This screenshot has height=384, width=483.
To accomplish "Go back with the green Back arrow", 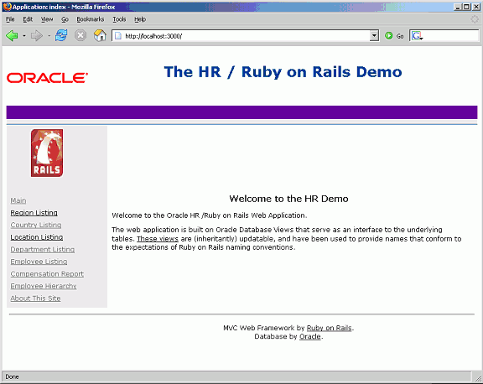I will click(12, 36).
